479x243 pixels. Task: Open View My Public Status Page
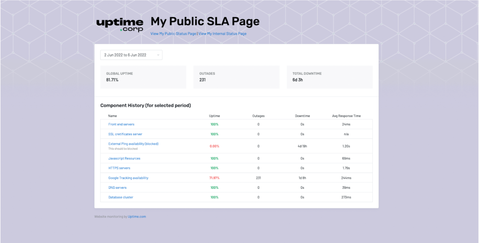point(173,34)
